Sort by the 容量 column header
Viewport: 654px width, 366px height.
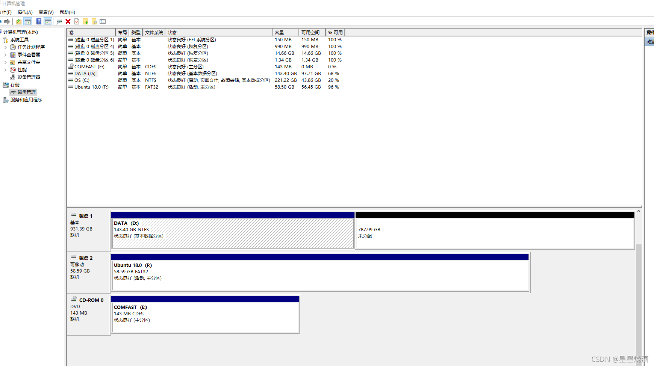coord(286,33)
